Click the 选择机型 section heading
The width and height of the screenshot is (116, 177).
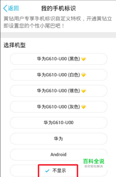click(x=15, y=45)
